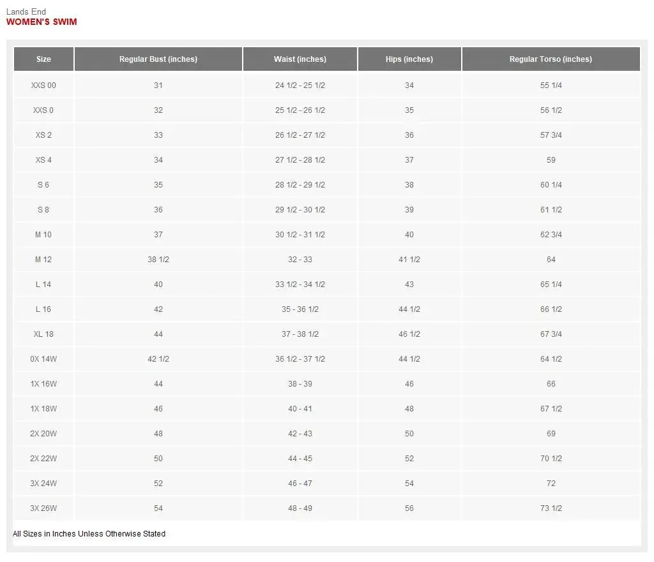Screen dimensions: 654x562
Task: Select the '1X 18W' size cell
Action: pos(43,409)
